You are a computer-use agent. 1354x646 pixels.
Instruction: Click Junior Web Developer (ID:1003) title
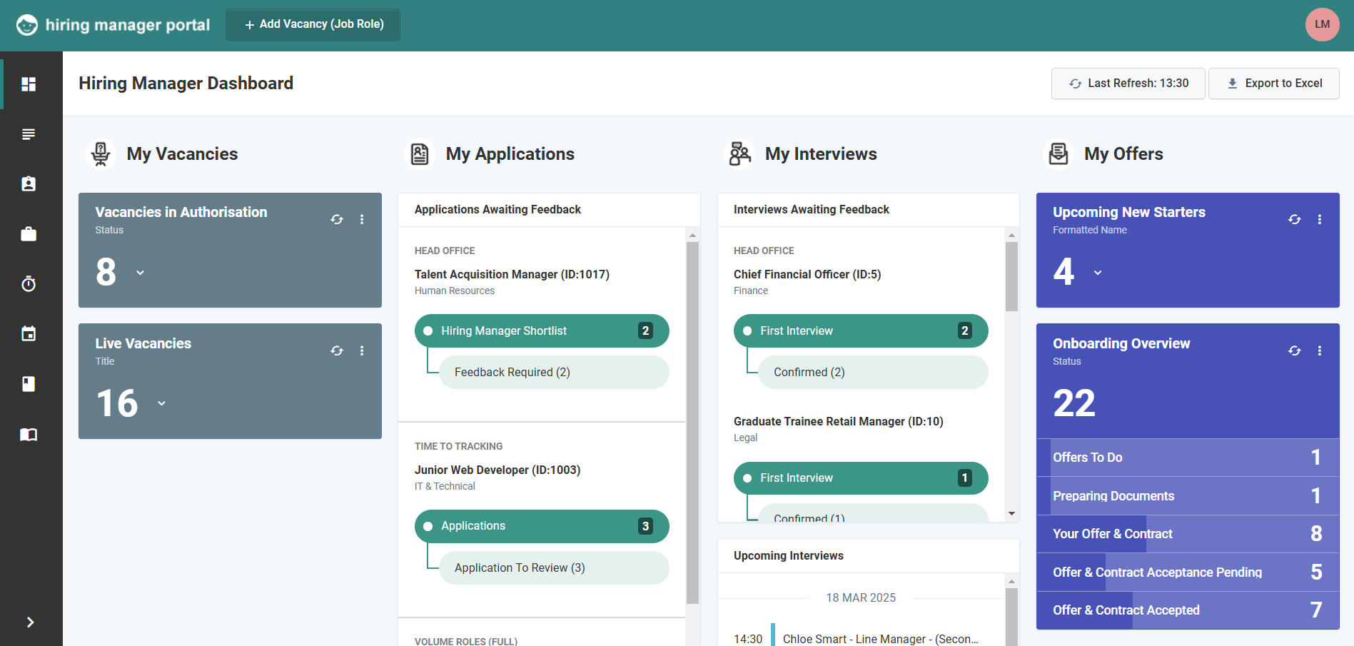click(497, 470)
